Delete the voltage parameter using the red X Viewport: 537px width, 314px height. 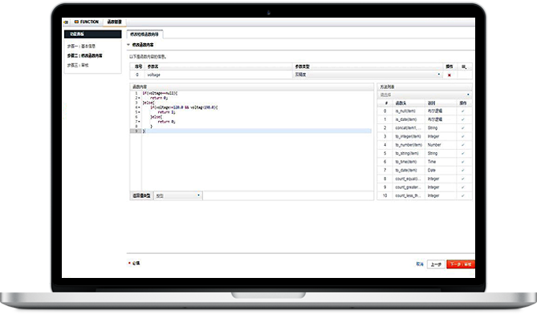tap(449, 75)
